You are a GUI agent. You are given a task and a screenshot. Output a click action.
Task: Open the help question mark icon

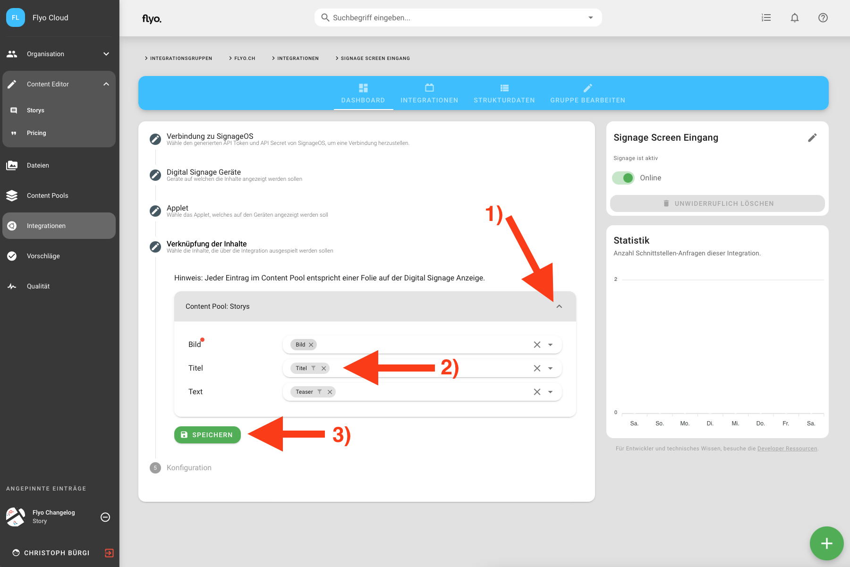pos(823,17)
